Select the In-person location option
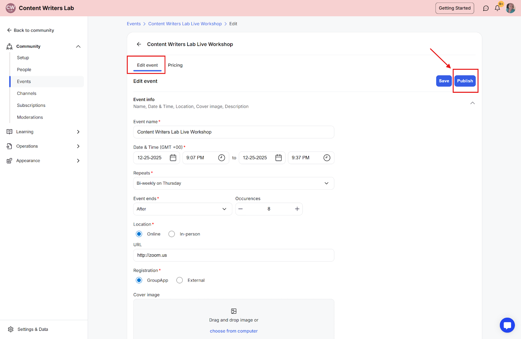Screen dimensions: 521x339 pyautogui.click(x=172, y=234)
